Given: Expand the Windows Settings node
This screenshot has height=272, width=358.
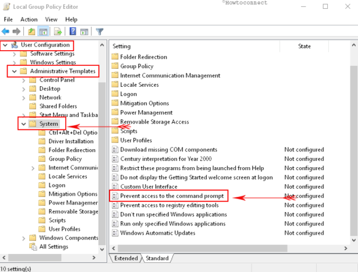Looking at the screenshot, I should click(15, 62).
